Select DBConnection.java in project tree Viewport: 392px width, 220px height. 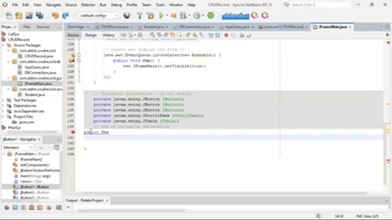[x=40, y=73]
